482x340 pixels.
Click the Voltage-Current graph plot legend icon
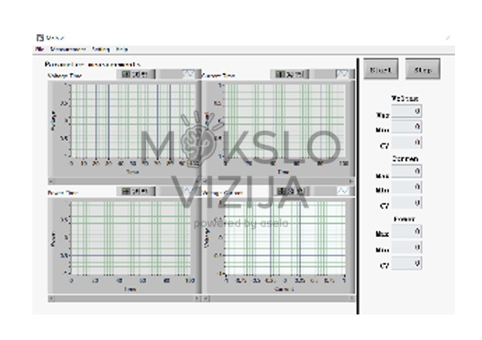click(x=342, y=191)
